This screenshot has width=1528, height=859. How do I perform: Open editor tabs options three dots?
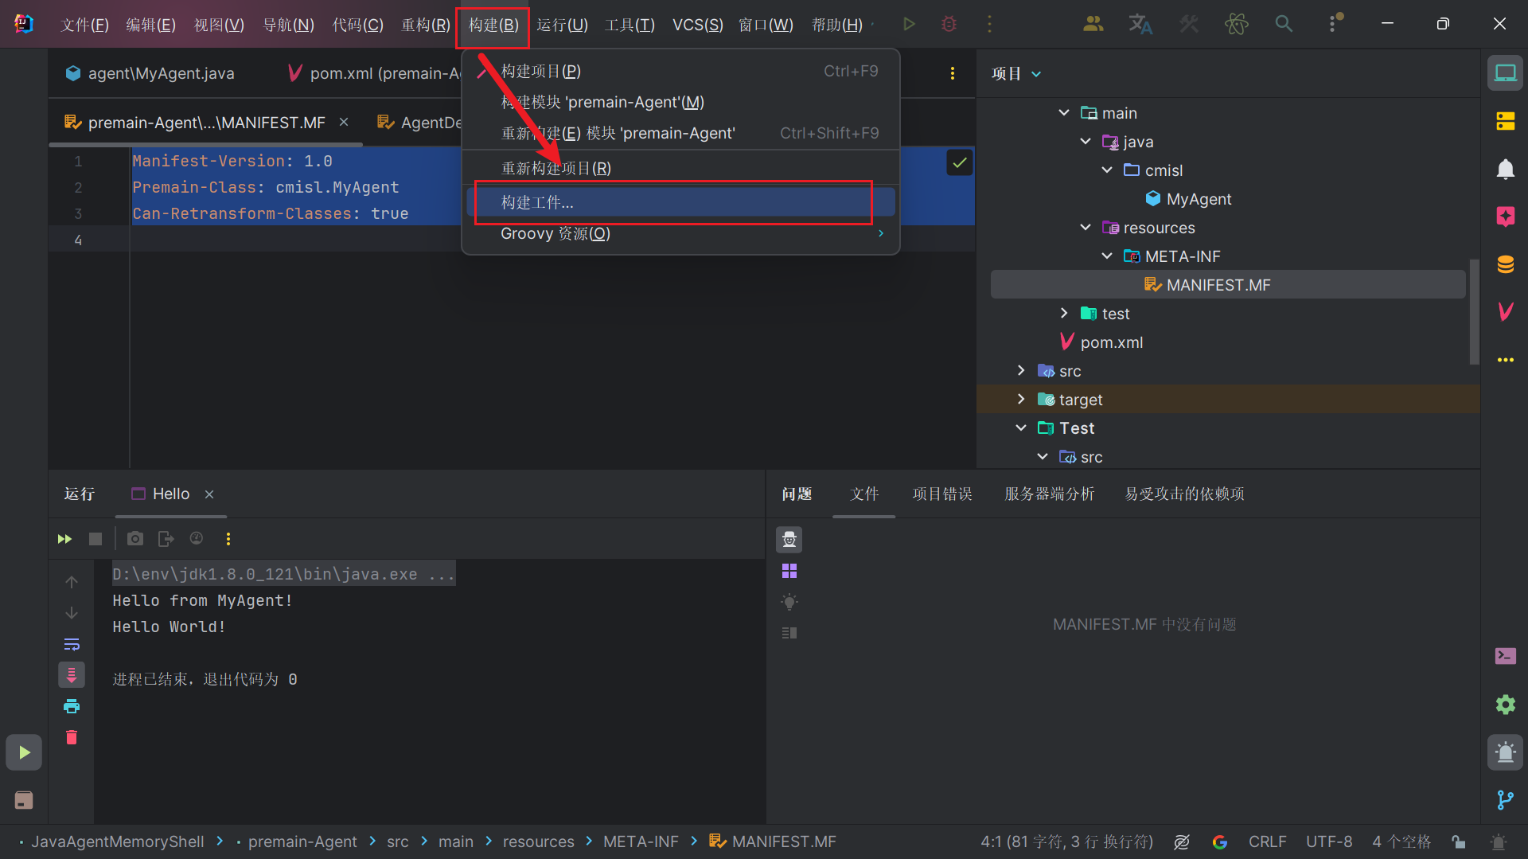952,73
